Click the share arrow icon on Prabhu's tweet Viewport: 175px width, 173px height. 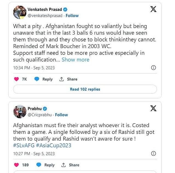coord(63,165)
